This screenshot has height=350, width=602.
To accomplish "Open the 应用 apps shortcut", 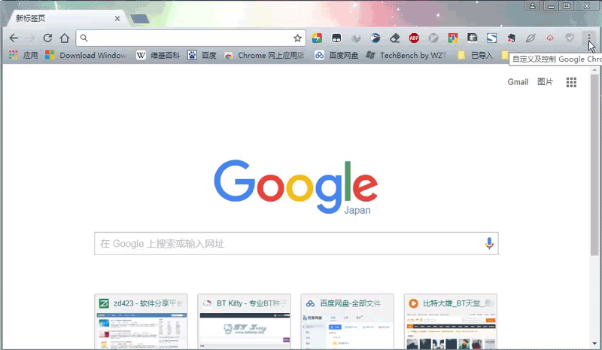I will pos(23,56).
